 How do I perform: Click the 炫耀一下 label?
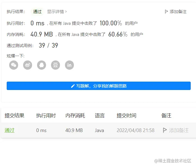[x=16, y=56]
